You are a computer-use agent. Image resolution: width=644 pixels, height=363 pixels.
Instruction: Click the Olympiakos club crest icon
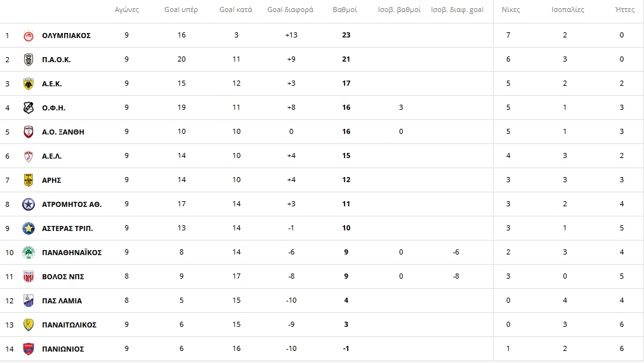tap(28, 36)
